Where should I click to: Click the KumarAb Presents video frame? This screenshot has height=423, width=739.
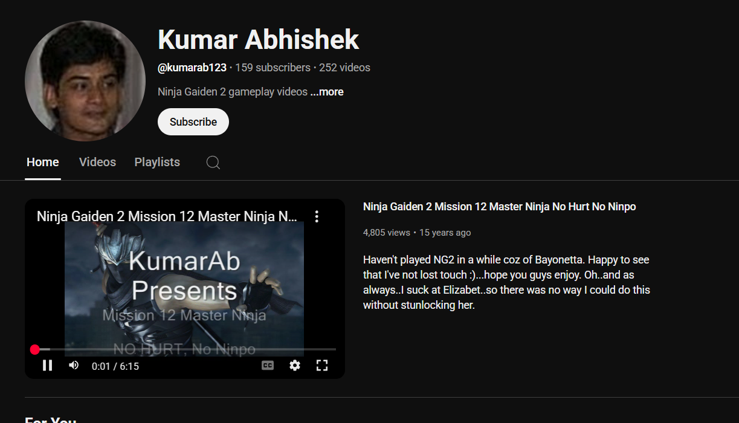[x=184, y=289]
